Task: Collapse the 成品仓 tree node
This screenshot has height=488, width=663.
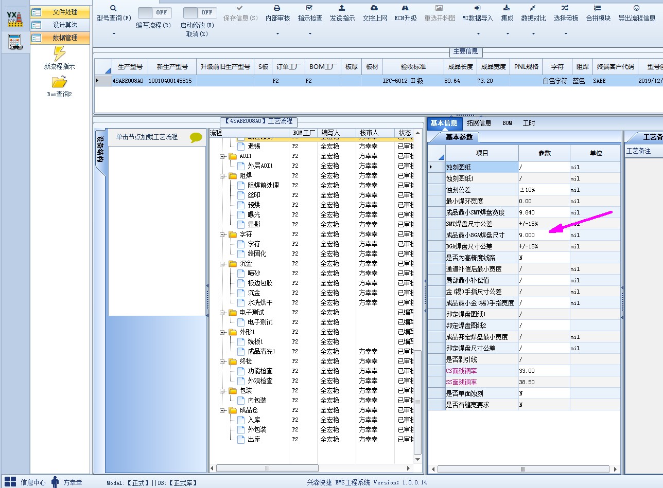Action: point(223,410)
